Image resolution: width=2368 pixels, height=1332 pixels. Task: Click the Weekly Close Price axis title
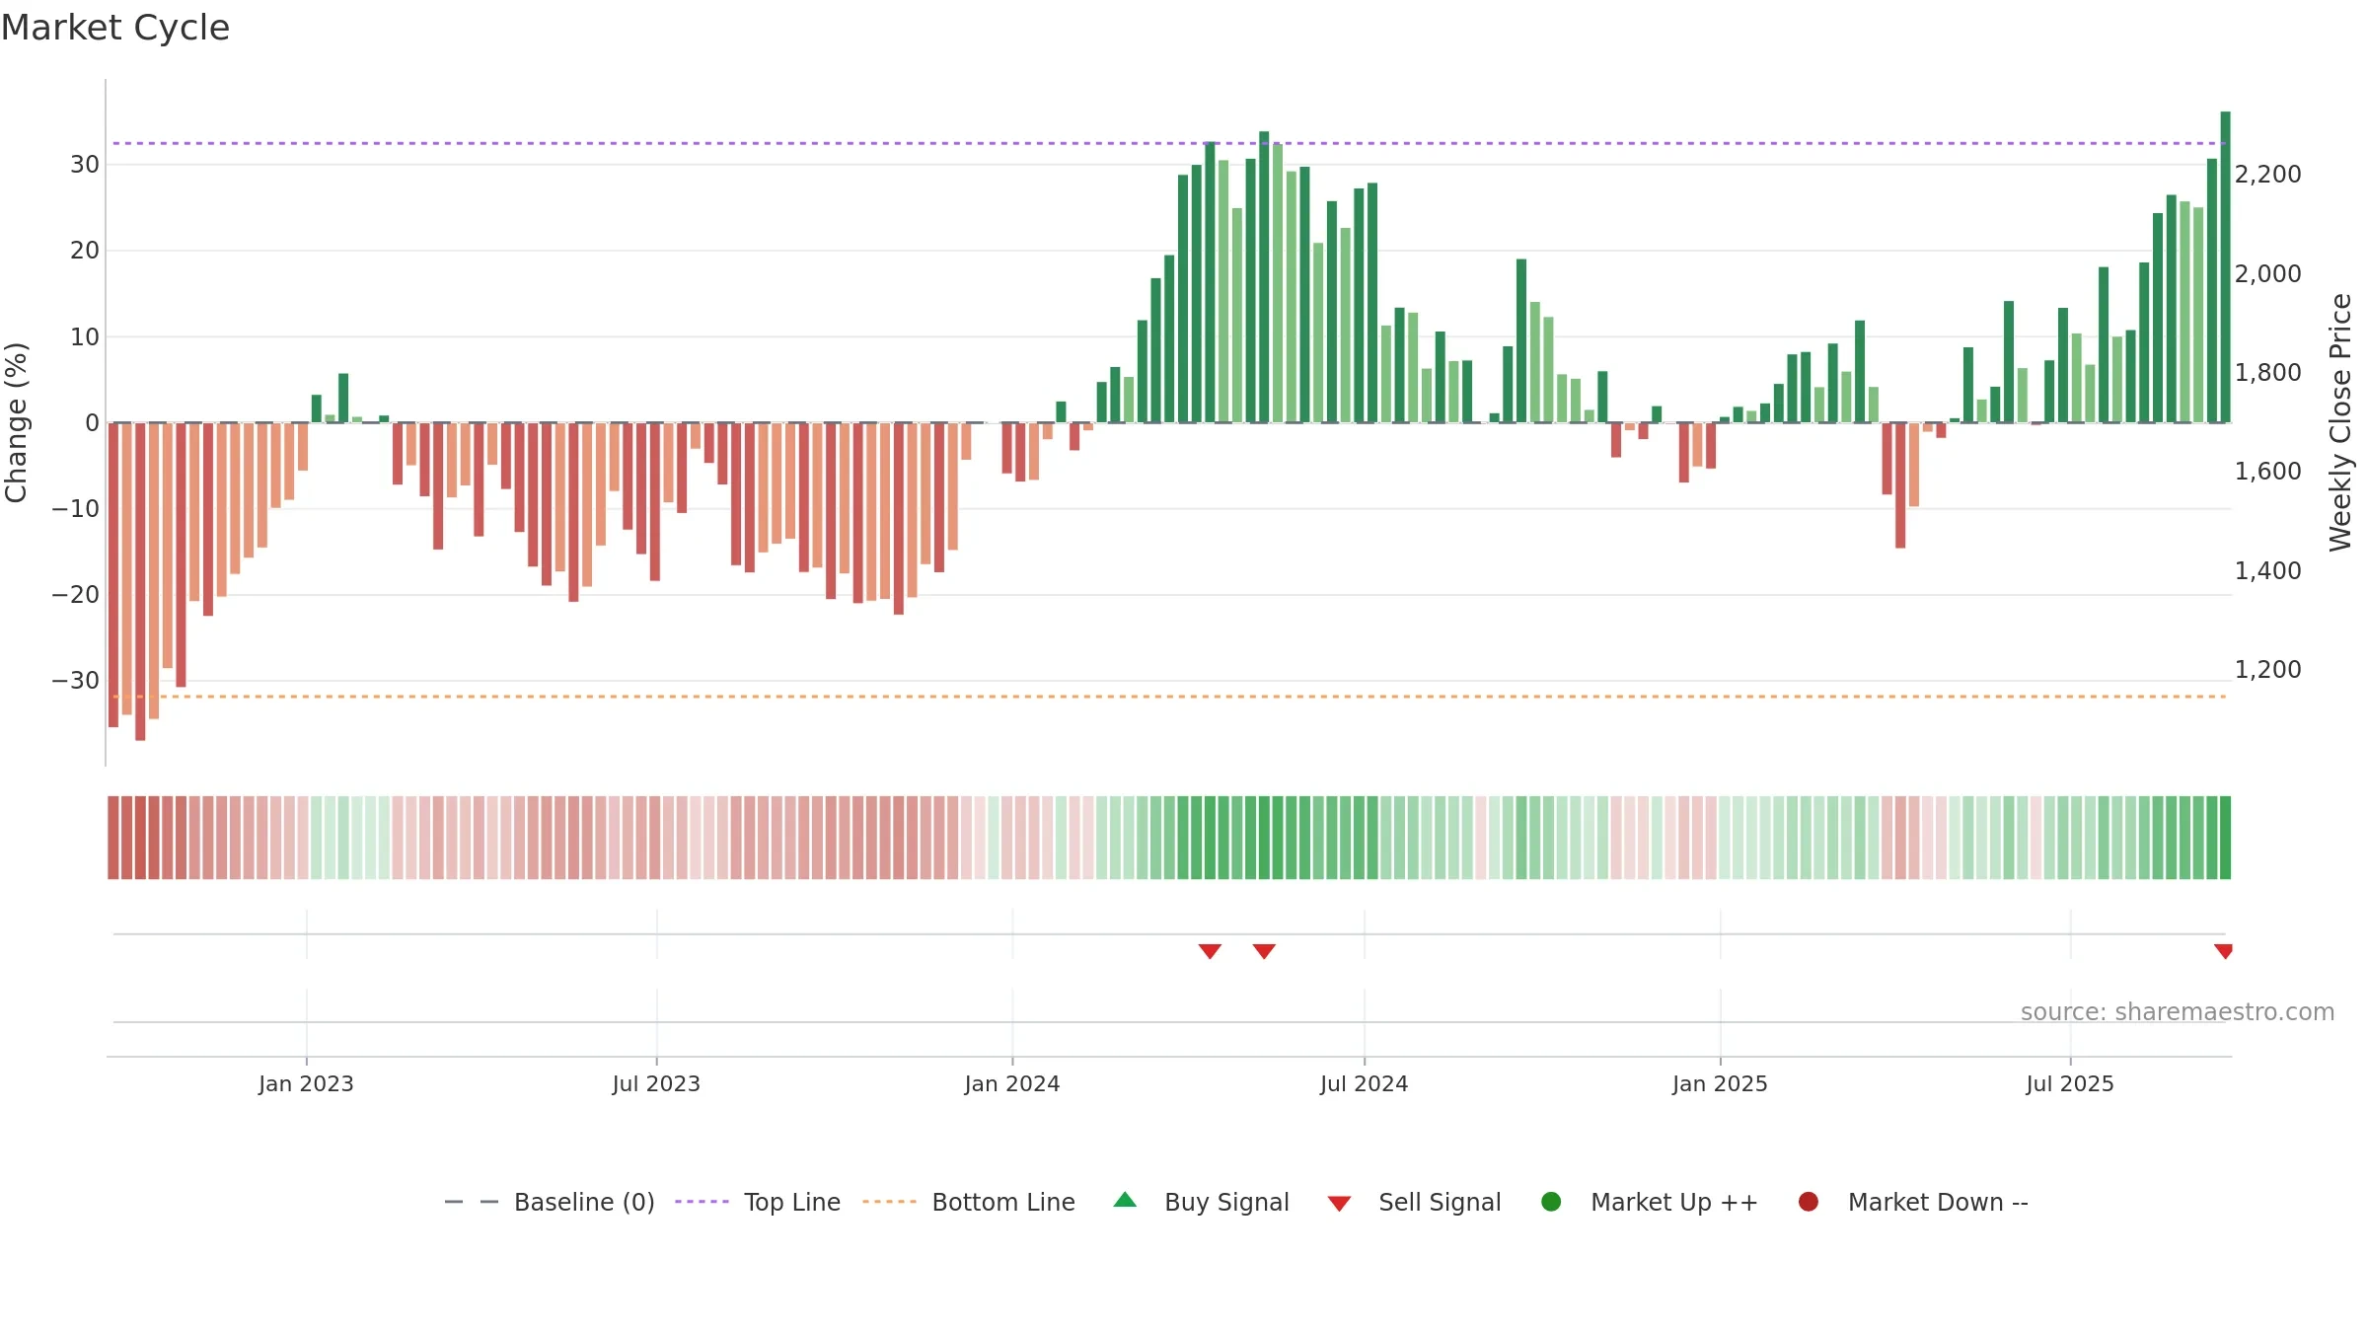pos(2340,422)
